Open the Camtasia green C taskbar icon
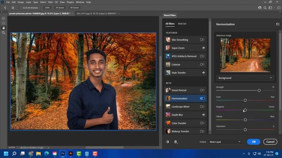Screen dimensions: 282x158 [x=79, y=154]
